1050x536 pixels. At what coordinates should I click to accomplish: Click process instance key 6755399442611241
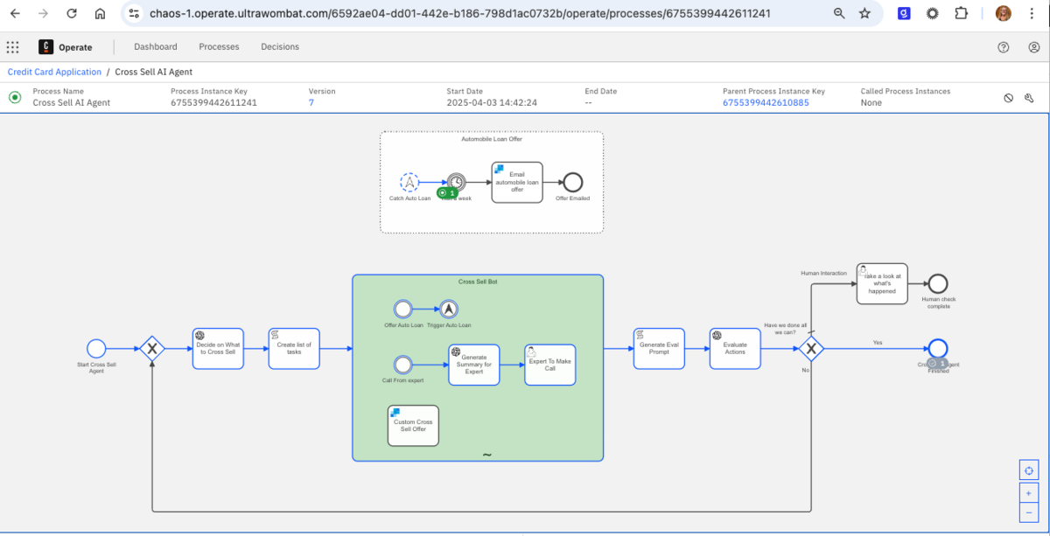point(213,103)
